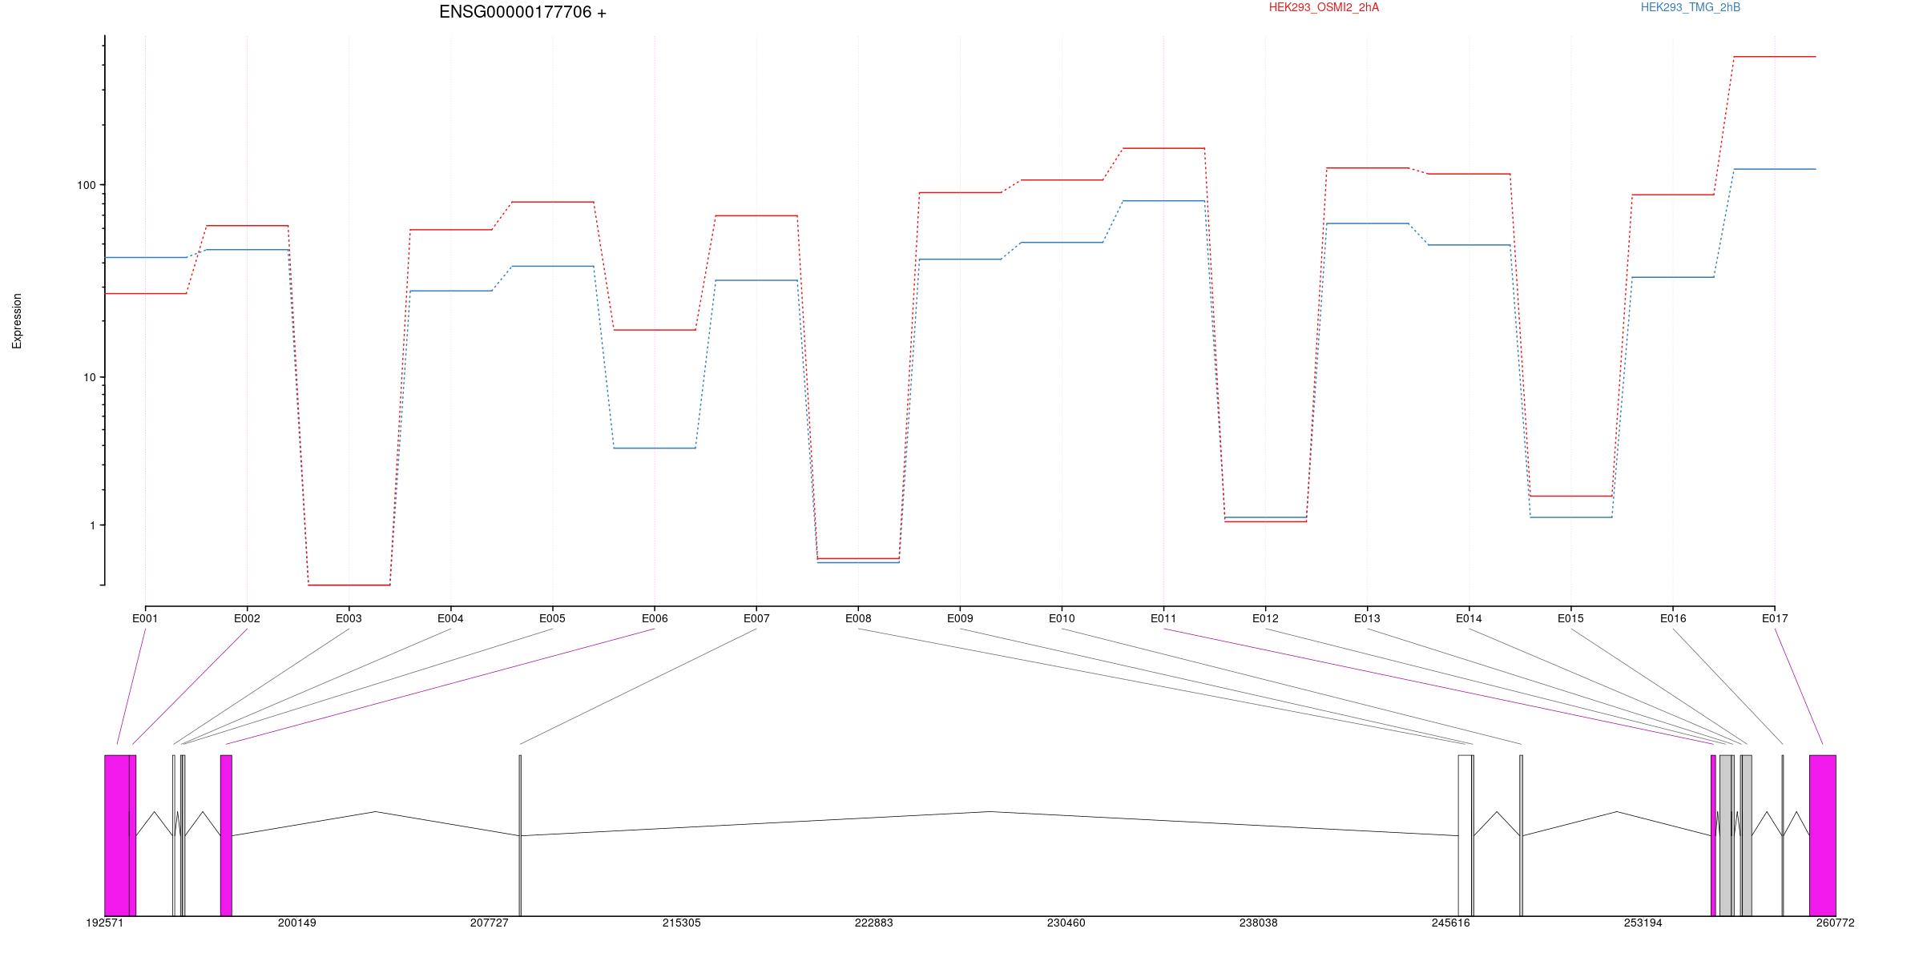Click the red expression segment above E011
The width and height of the screenshot is (1923, 961).
click(x=1163, y=148)
